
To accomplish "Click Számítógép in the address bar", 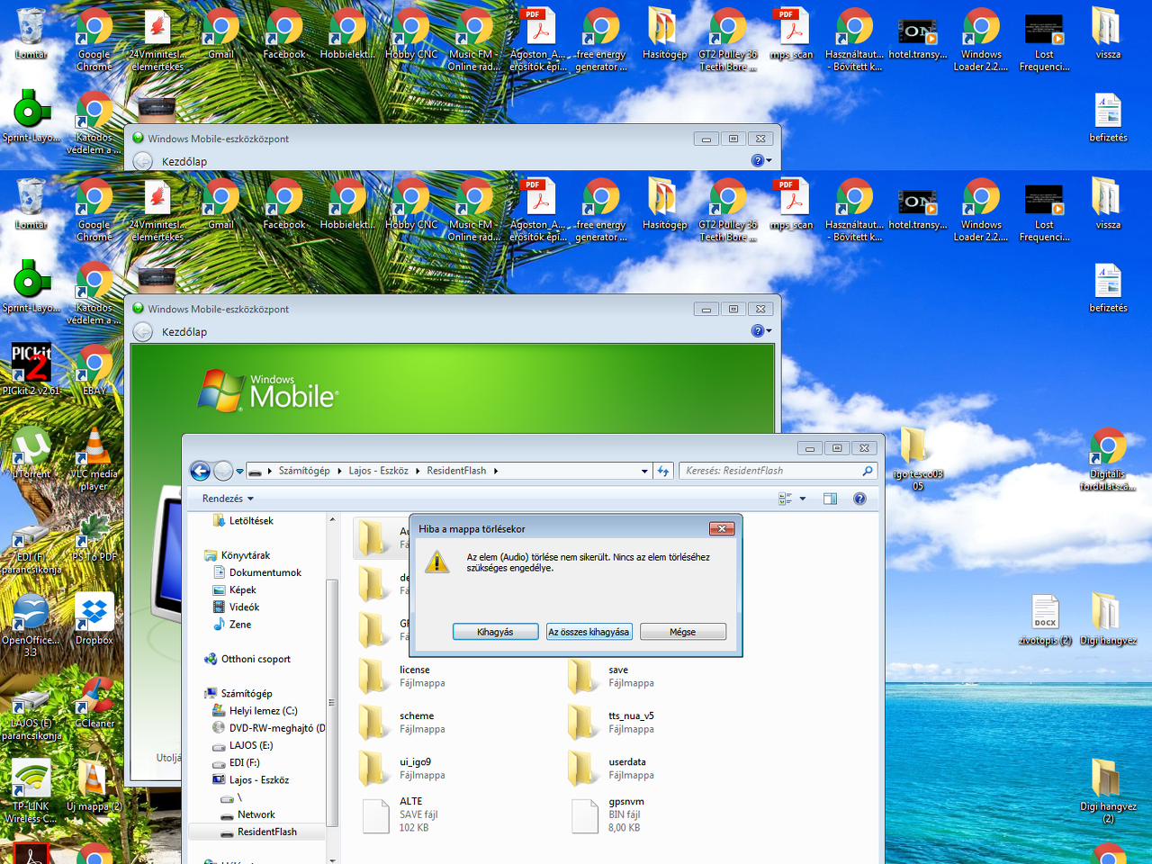I will (x=304, y=471).
